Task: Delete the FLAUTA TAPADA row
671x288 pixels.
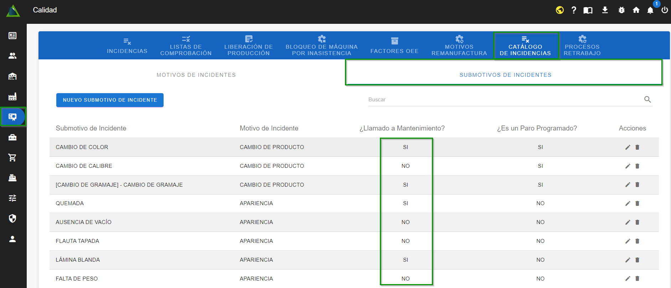Action: [637, 241]
